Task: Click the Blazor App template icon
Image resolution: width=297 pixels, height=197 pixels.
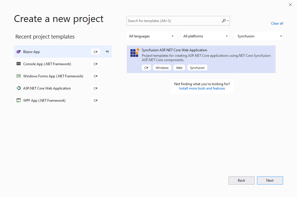Action: click(x=18, y=52)
